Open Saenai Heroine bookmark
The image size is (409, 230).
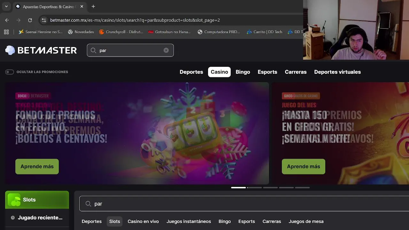[41, 32]
